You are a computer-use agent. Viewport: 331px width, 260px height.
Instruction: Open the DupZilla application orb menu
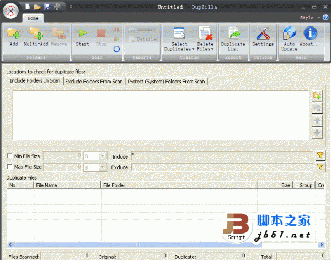[10, 11]
